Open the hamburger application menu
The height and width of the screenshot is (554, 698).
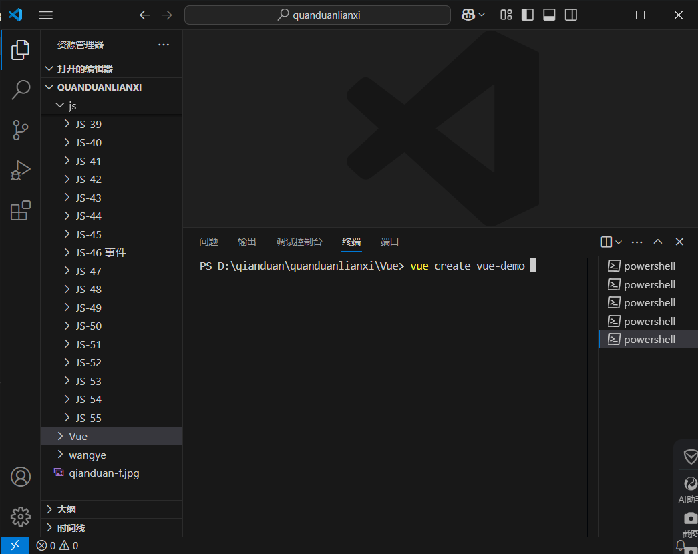(45, 15)
